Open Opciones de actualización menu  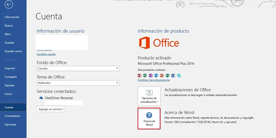pyautogui.click(x=149, y=96)
